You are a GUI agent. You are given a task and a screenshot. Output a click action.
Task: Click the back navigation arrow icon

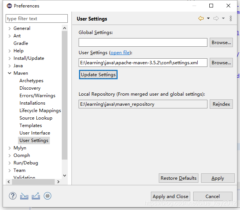tap(201, 18)
